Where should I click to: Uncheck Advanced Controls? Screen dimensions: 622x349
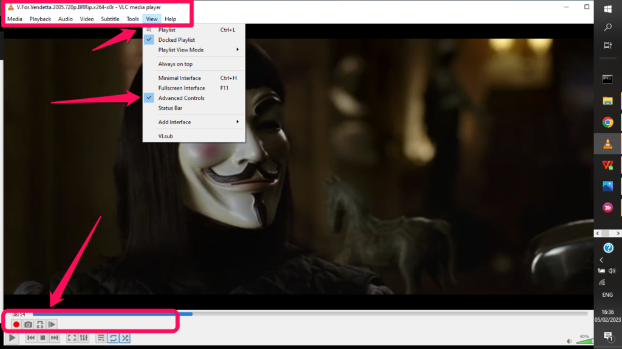click(194, 98)
